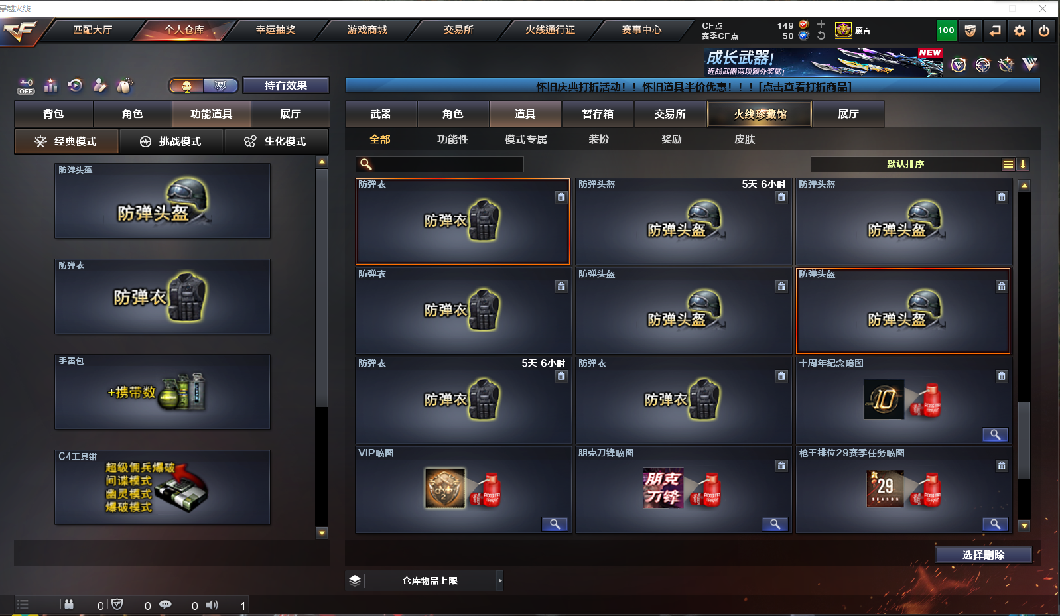
Task: Expand the 仓库物品上限 arrow
Action: 500,580
